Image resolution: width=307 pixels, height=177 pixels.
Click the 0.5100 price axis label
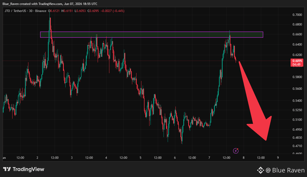pyautogui.click(x=297, y=120)
